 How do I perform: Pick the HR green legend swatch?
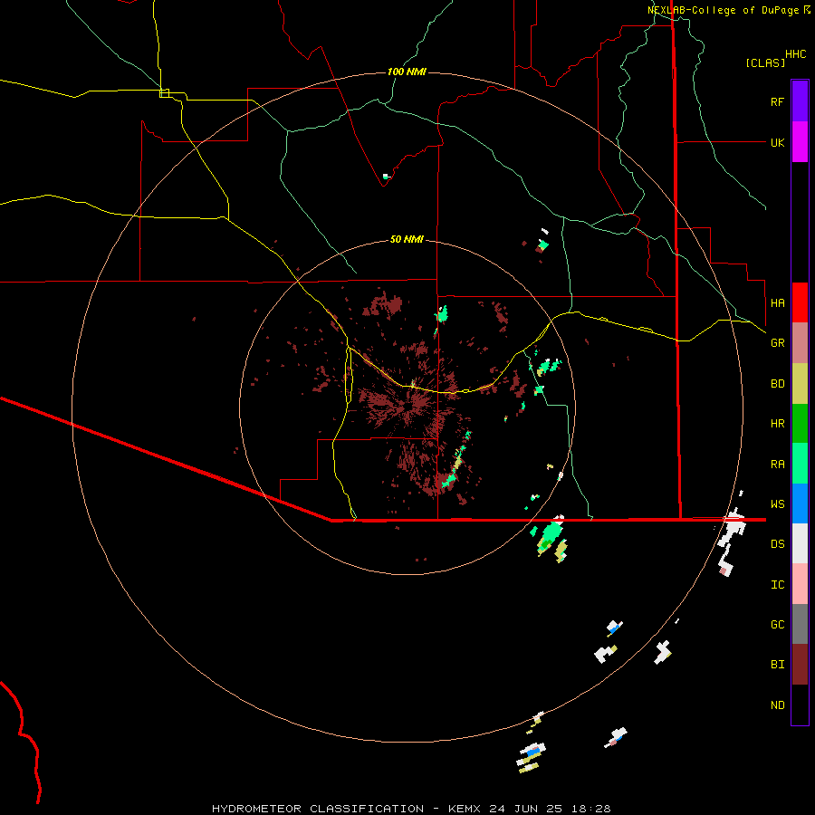(x=800, y=424)
